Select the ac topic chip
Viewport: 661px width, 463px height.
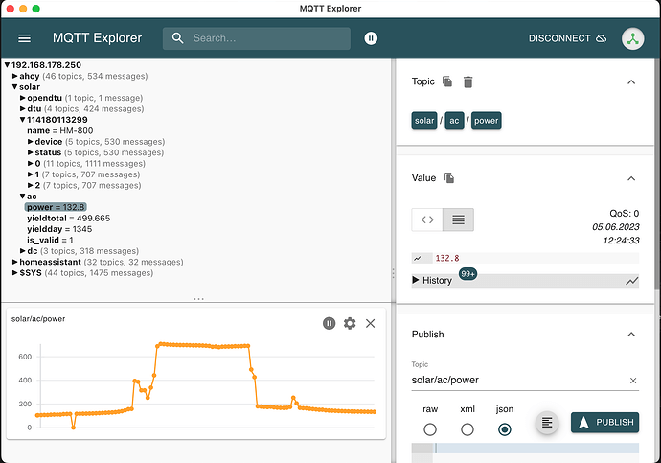(x=454, y=121)
